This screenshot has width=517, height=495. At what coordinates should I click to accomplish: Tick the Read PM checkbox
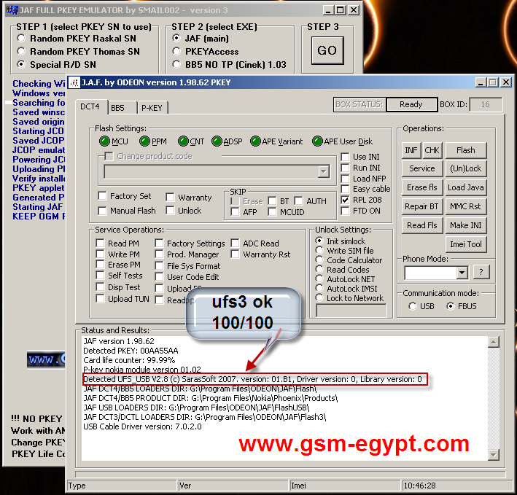click(100, 243)
